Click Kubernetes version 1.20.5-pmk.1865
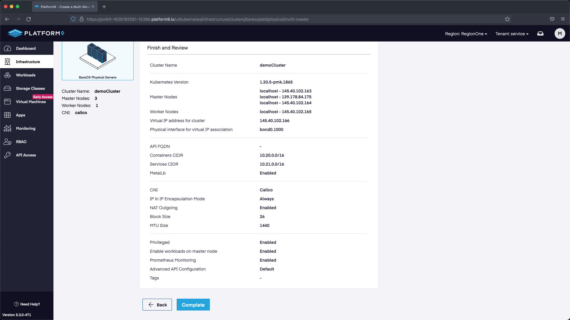570x320 pixels. tap(276, 82)
